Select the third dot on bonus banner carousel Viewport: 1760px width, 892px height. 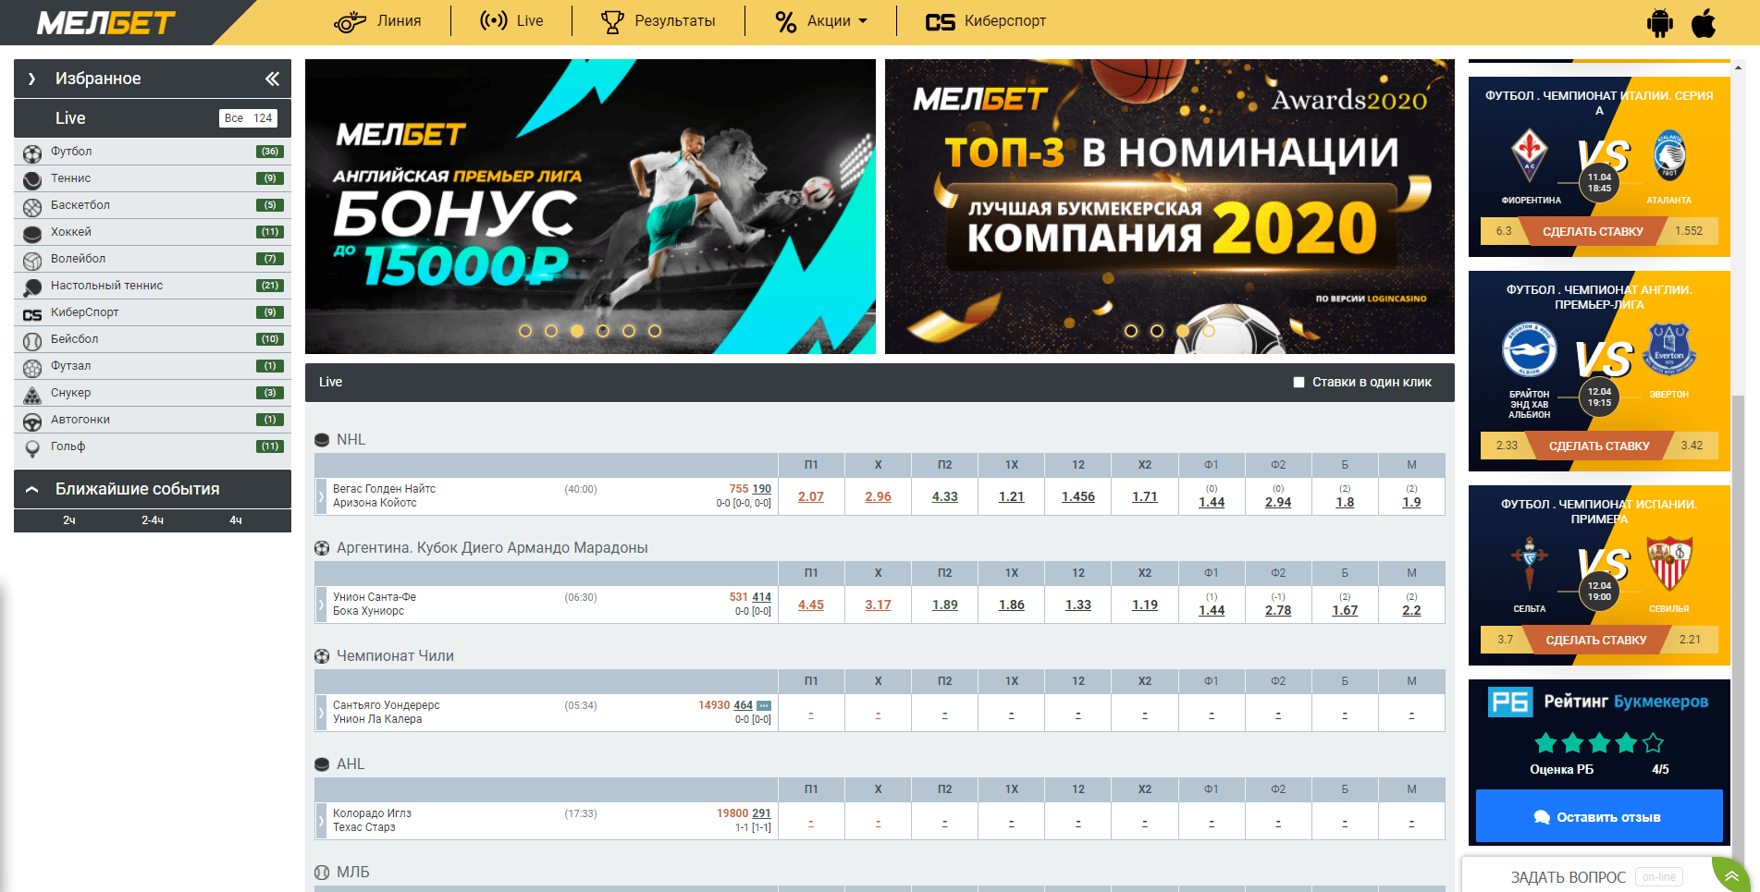coord(577,331)
